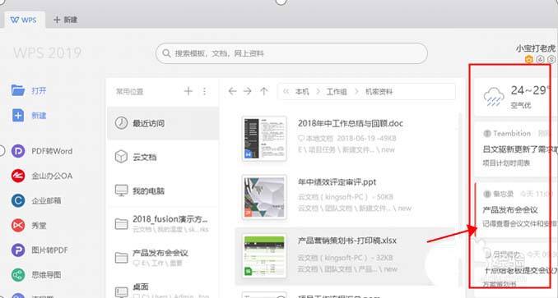Open file 产品营销策划书-打印稿.xlsx

[x=347, y=241]
